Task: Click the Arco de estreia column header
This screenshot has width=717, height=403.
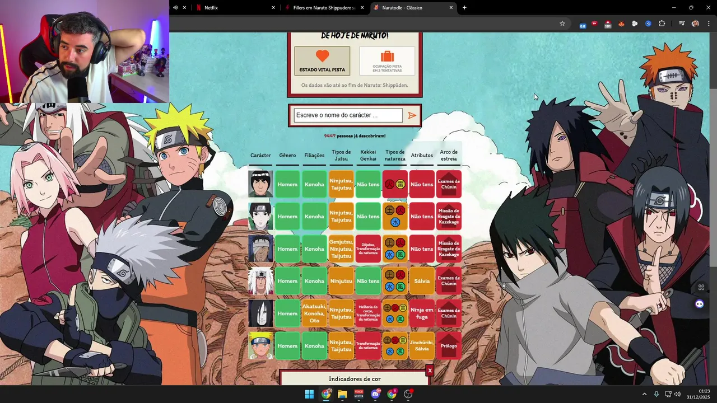Action: tap(449, 155)
